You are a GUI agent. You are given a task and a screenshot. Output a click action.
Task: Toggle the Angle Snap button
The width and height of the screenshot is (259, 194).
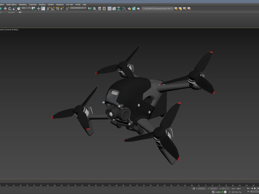[53, 9]
